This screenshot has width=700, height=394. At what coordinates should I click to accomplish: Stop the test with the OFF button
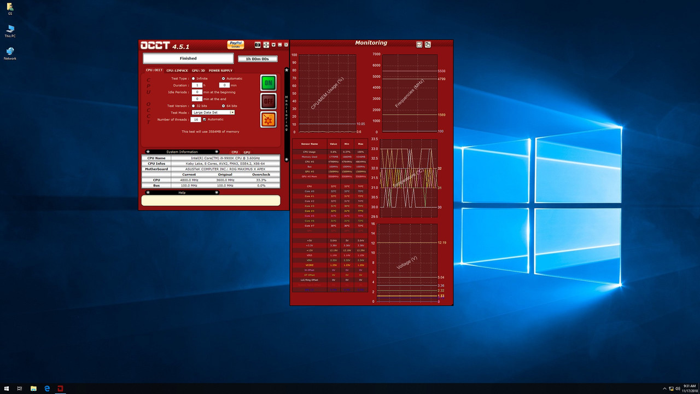pos(268,101)
